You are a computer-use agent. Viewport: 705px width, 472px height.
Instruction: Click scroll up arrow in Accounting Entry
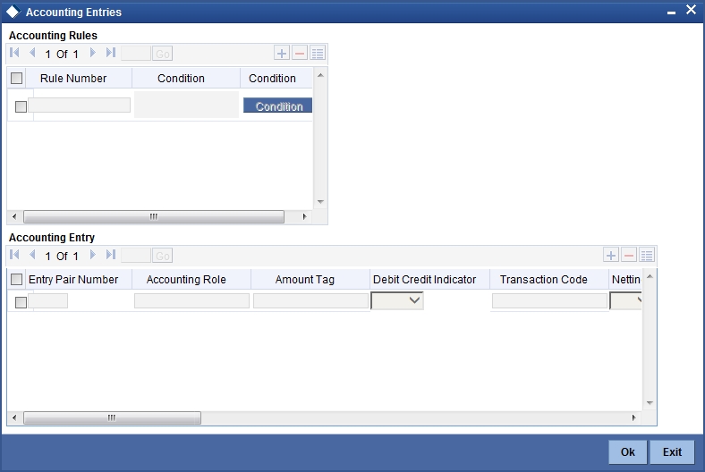pos(650,276)
